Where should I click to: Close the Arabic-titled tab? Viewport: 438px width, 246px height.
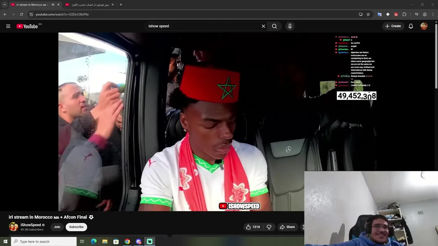pos(113,5)
